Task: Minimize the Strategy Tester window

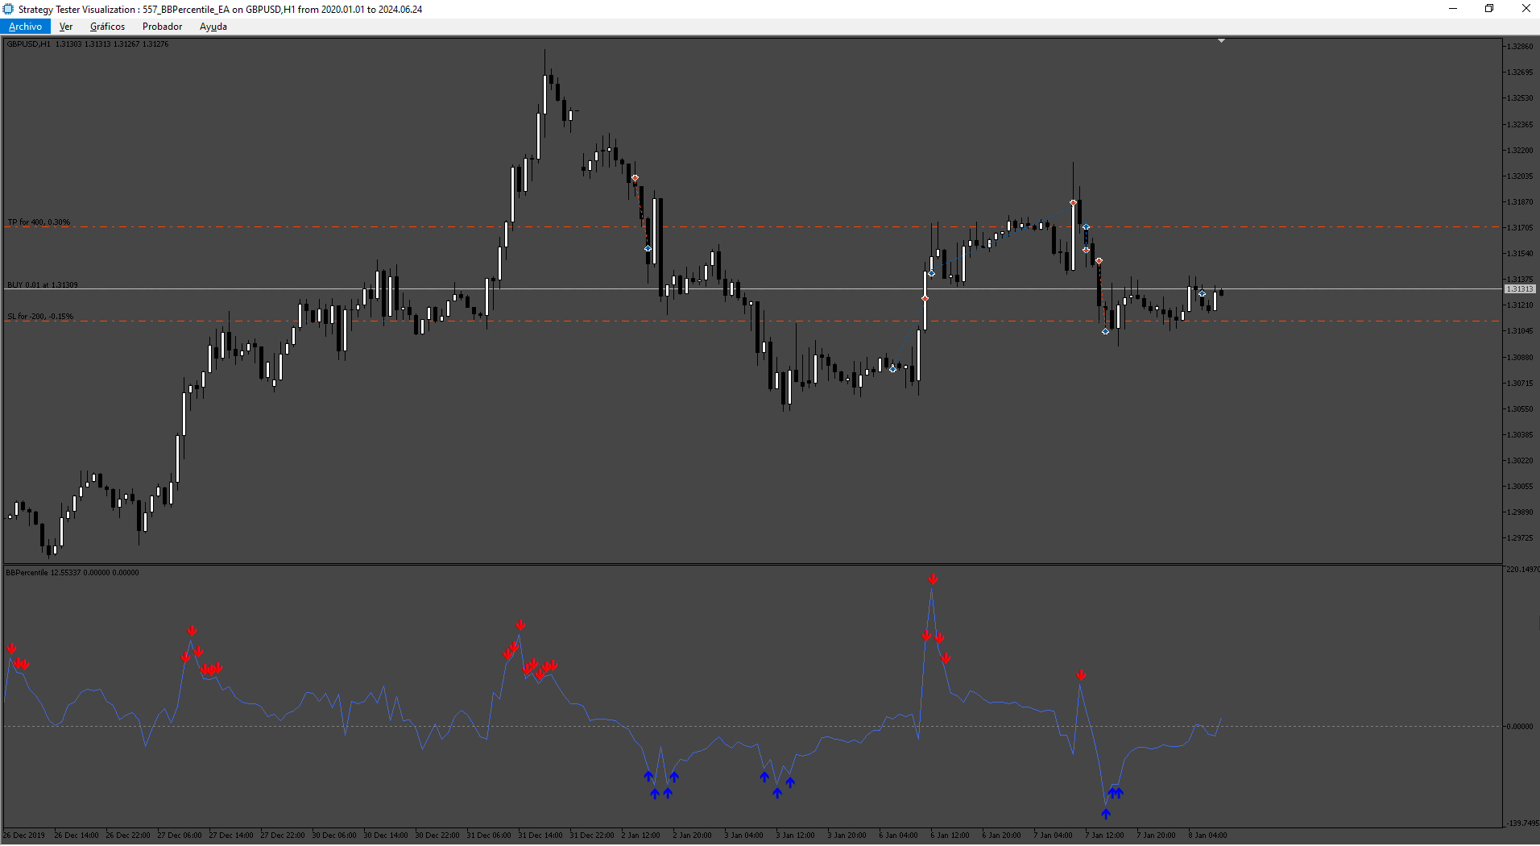Action: click(1453, 9)
